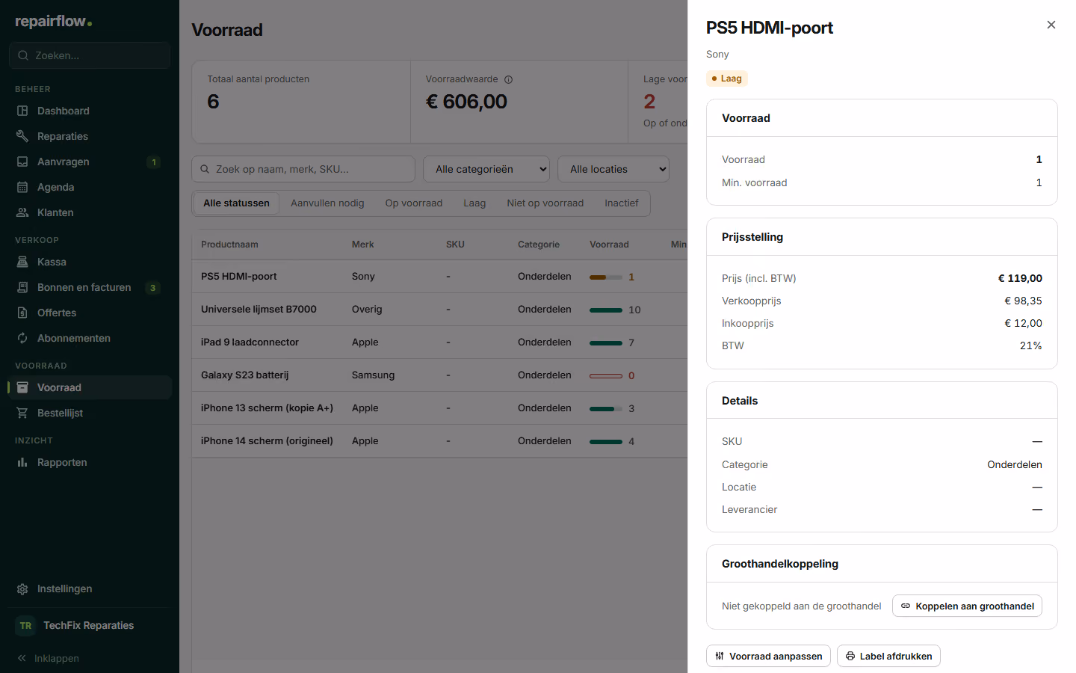The image size is (1076, 673).
Task: Click the Galaxy S23 batterij stock bar
Action: (606, 375)
